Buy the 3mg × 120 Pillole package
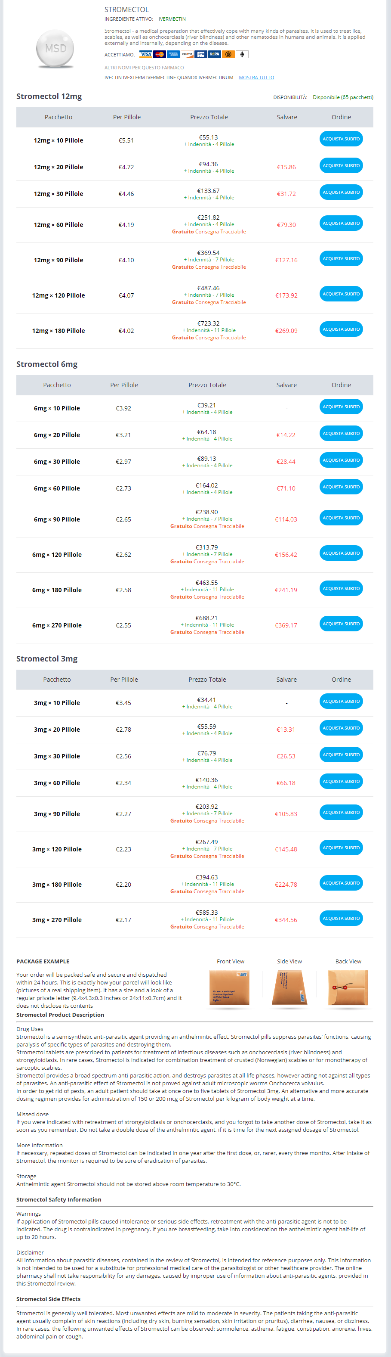391x1357 pixels. [341, 848]
